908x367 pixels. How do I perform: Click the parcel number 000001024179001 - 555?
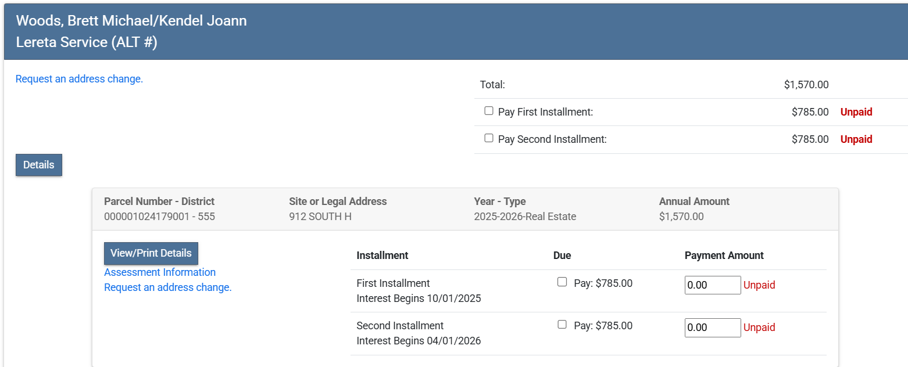(x=160, y=217)
